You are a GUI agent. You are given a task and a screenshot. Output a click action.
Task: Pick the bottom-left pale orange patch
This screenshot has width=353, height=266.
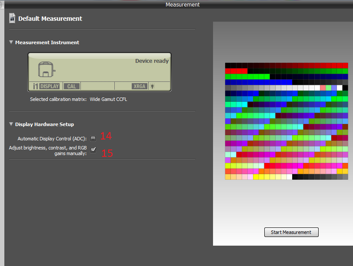tap(228, 177)
